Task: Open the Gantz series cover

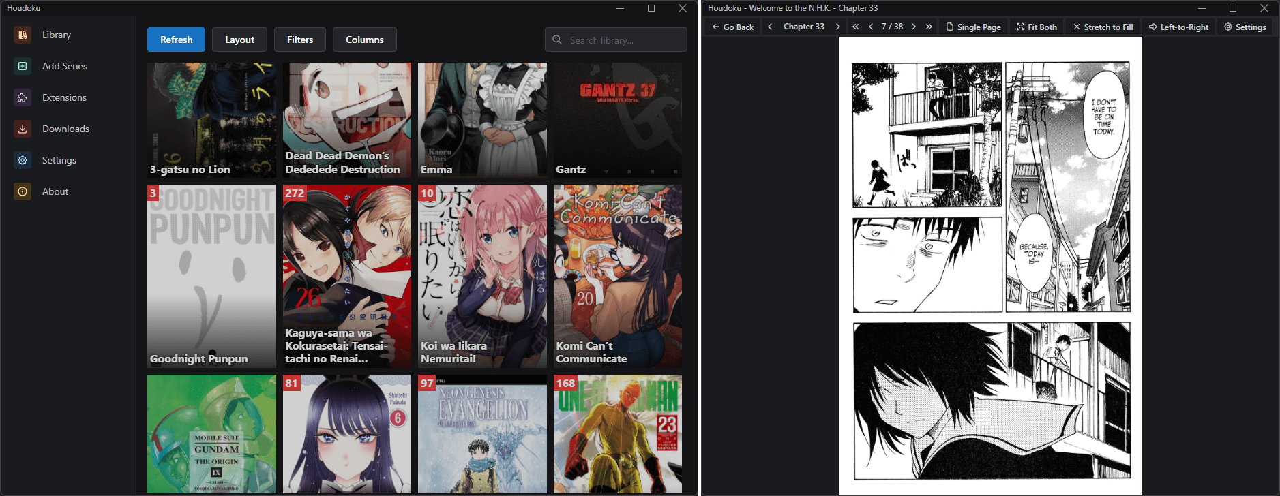Action: tap(618, 120)
